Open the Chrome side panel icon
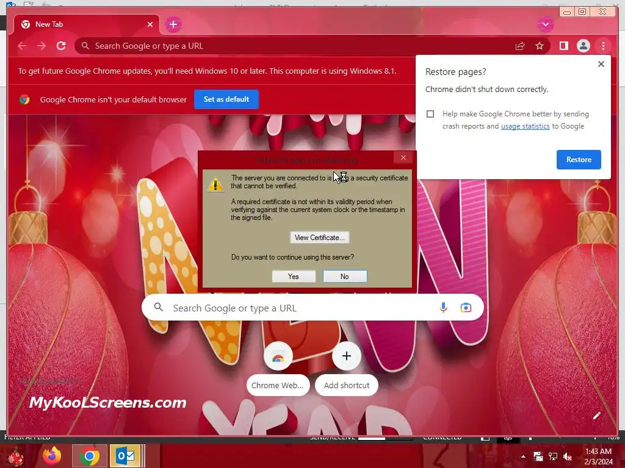Screen dimensions: 625x468 pos(563,46)
